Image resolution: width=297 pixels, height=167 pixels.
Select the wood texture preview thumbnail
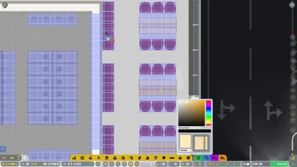coord(201,143)
